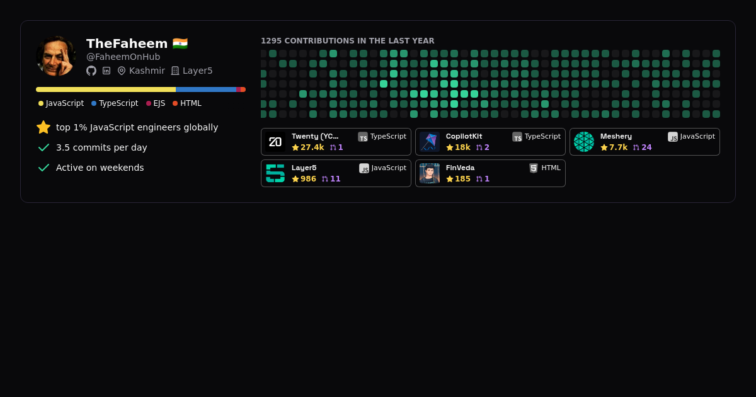Click the 7.7k star count on Meshery
Image resolution: width=756 pixels, height=397 pixels.
(x=619, y=147)
